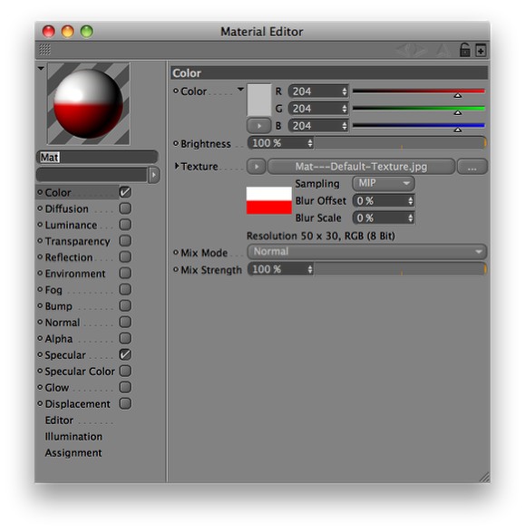Click the Mix Strength stepper arrows
The image size is (526, 532).
tap(309, 269)
